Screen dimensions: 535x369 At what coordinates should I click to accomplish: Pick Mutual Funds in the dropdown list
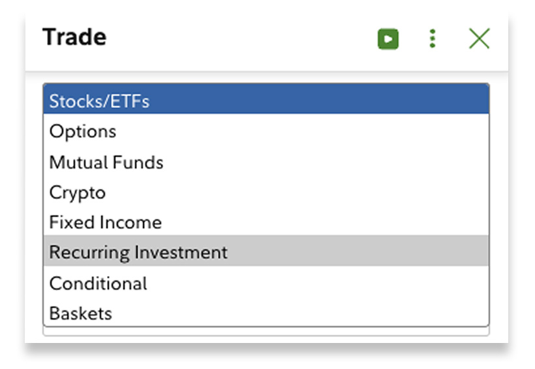pyautogui.click(x=266, y=161)
